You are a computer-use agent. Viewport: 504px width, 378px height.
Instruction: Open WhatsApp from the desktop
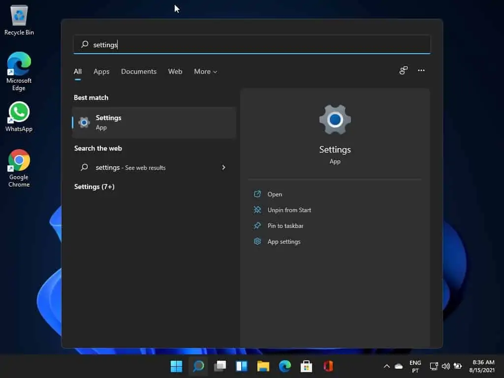point(19,112)
